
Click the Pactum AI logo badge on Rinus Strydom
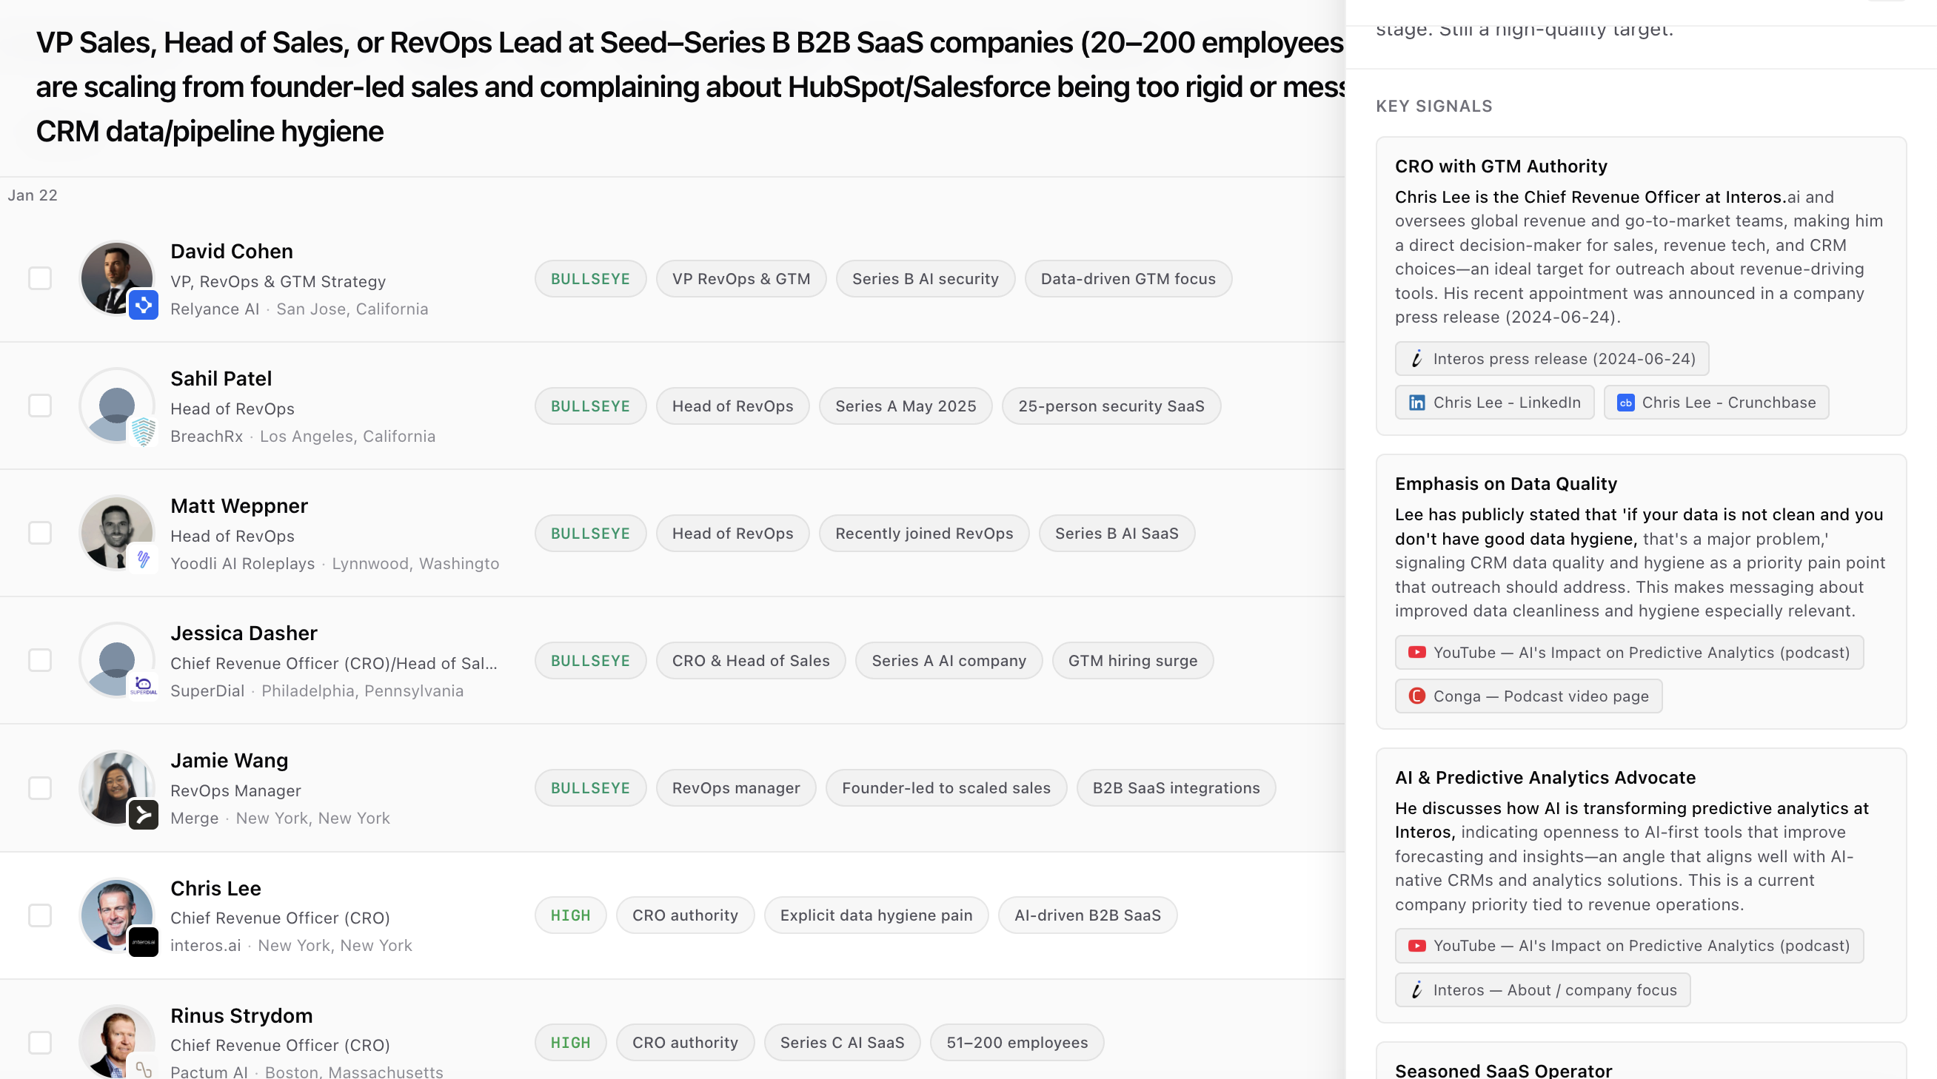click(143, 1068)
